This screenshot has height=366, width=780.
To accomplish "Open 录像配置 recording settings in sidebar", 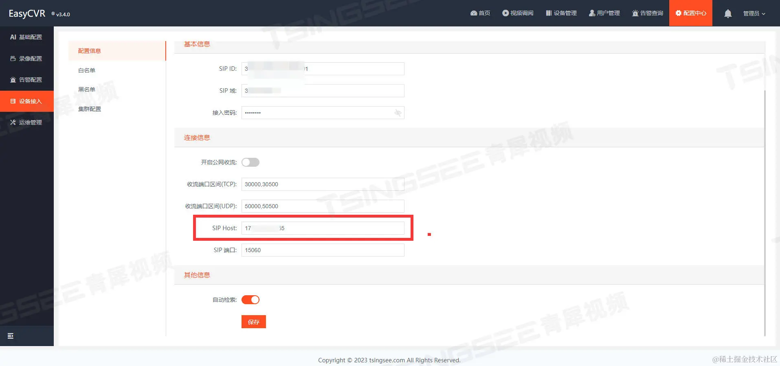I will pos(27,59).
